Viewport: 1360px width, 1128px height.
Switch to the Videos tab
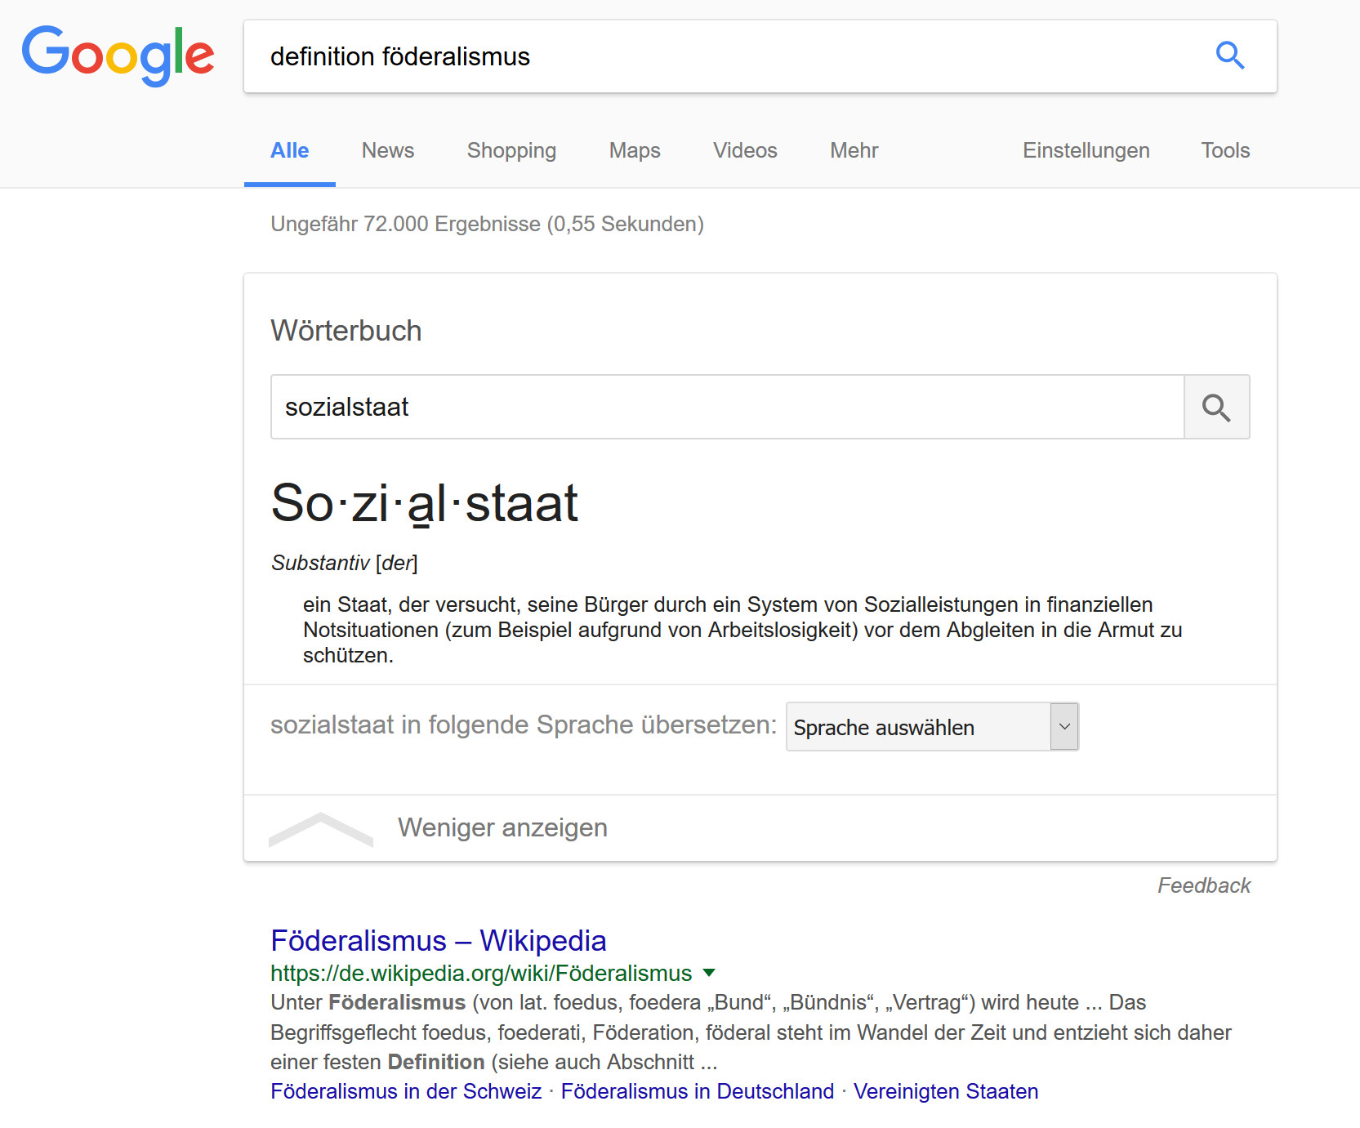click(744, 150)
